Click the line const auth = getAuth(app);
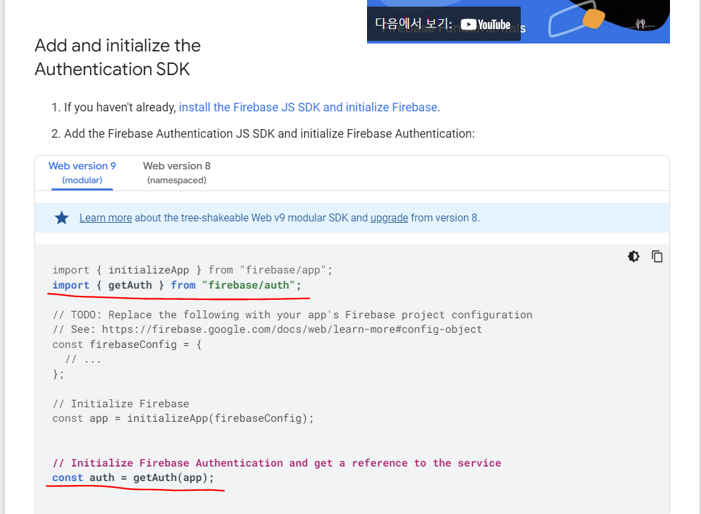The height and width of the screenshot is (514, 701). point(133,477)
